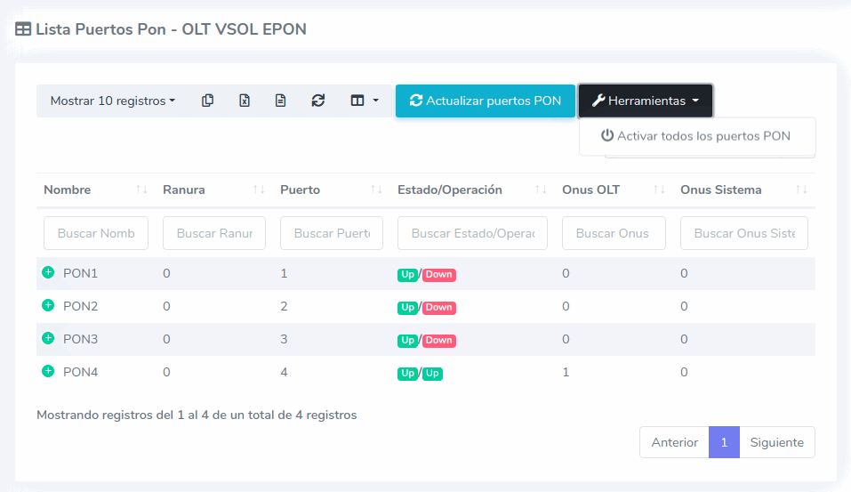
Task: Click the CSV file export icon
Action: (x=280, y=101)
